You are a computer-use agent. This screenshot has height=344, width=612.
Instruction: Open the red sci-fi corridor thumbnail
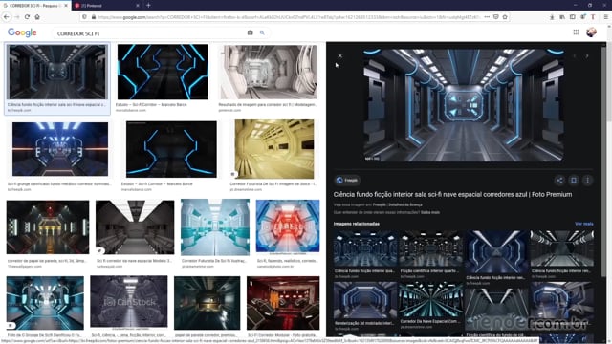(x=288, y=226)
